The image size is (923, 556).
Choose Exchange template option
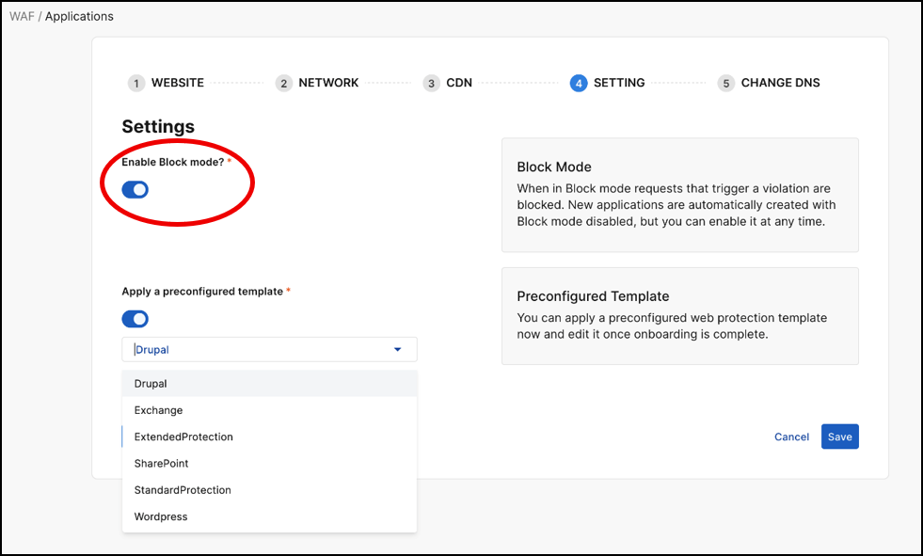158,410
